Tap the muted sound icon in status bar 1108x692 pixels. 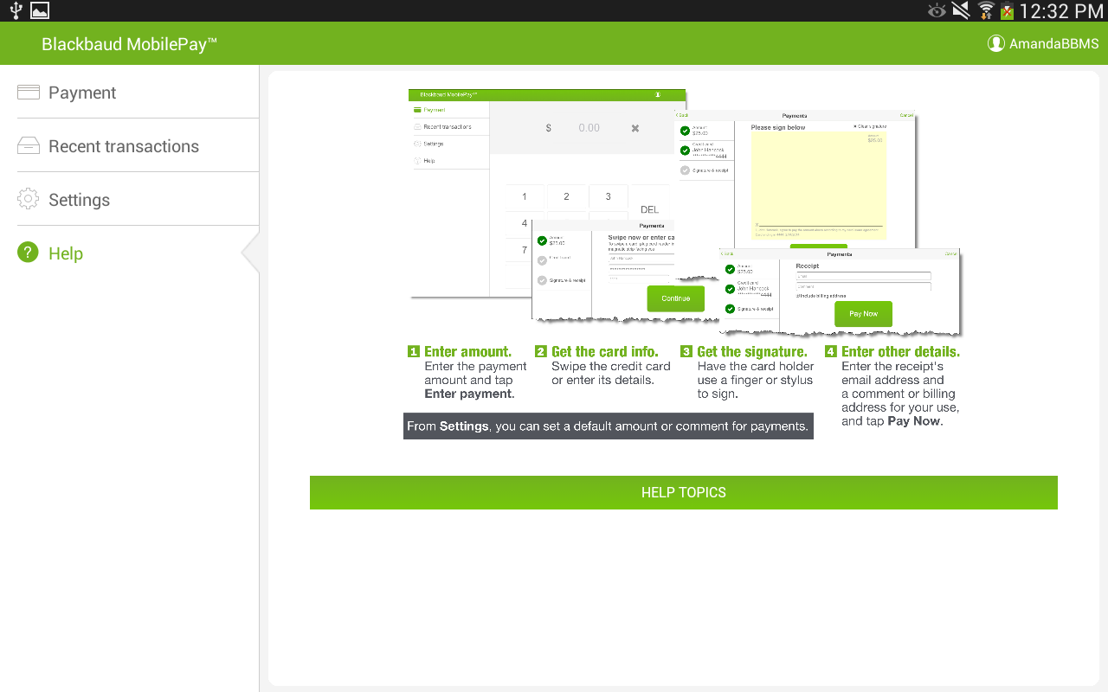click(960, 10)
